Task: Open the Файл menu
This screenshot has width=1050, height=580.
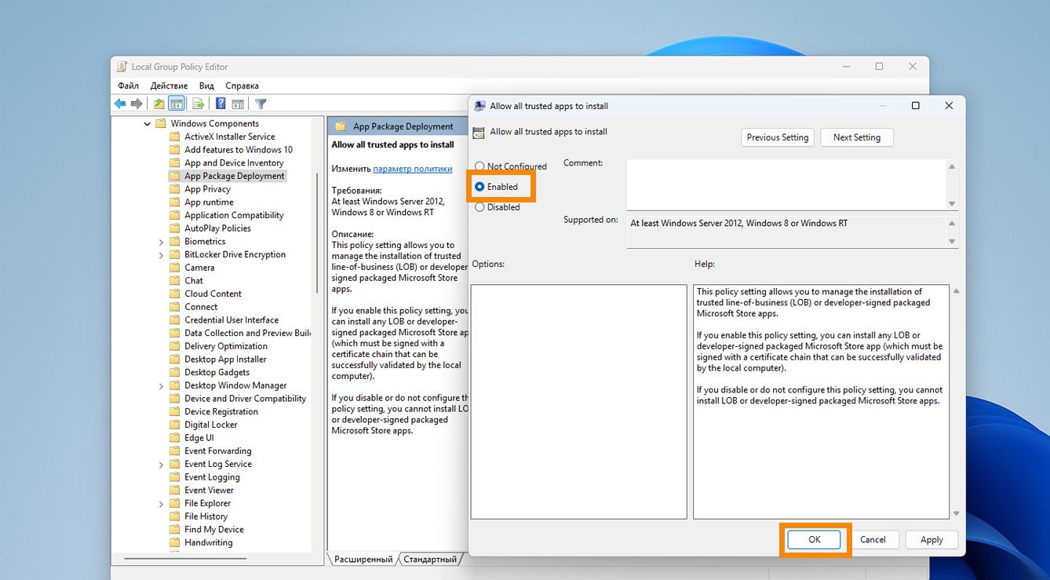Action: (x=128, y=86)
